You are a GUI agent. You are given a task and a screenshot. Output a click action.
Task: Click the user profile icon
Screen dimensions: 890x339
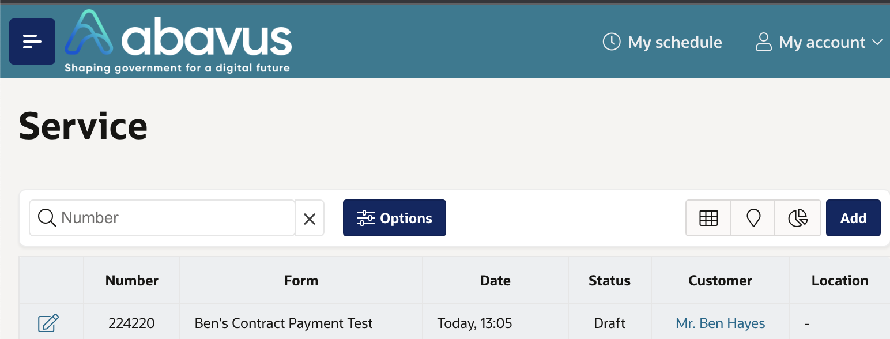point(764,42)
